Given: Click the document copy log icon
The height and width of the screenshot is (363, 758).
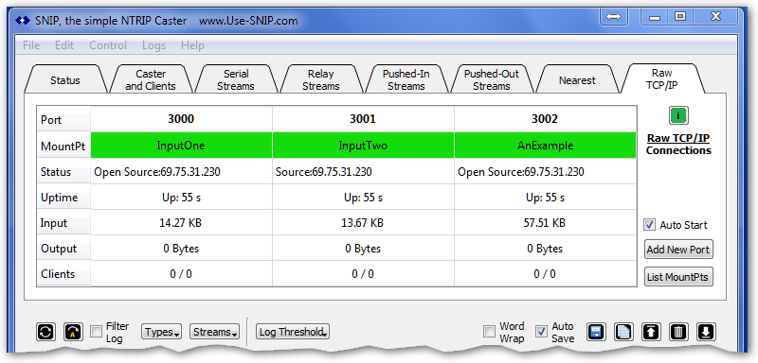Looking at the screenshot, I should point(623,332).
